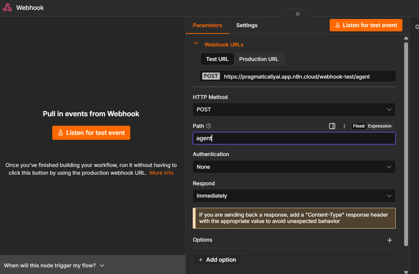Select the Production URL toggle
419x274 pixels.
[x=259, y=59]
